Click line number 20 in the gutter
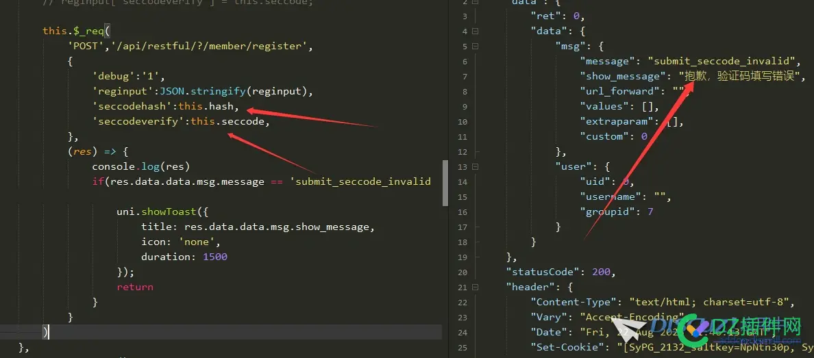 click(x=463, y=272)
